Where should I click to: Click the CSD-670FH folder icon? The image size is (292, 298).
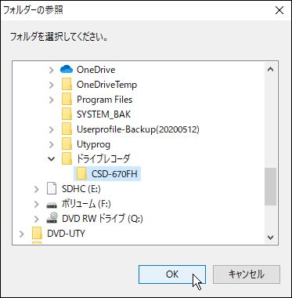[x=81, y=174]
